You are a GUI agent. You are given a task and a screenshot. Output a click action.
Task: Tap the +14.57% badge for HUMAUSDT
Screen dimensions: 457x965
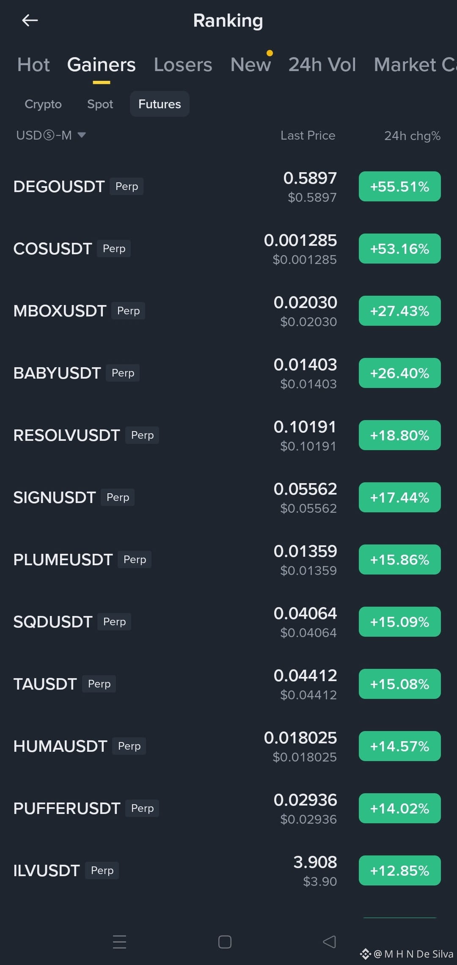pos(400,746)
